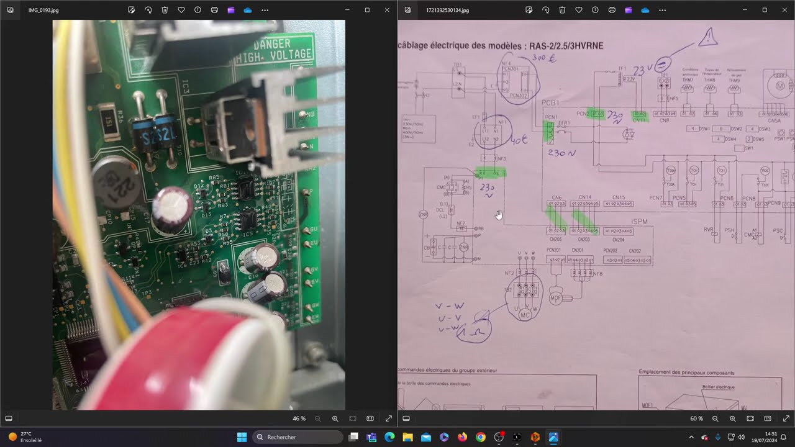Click microphone icon in system tray

(717, 437)
